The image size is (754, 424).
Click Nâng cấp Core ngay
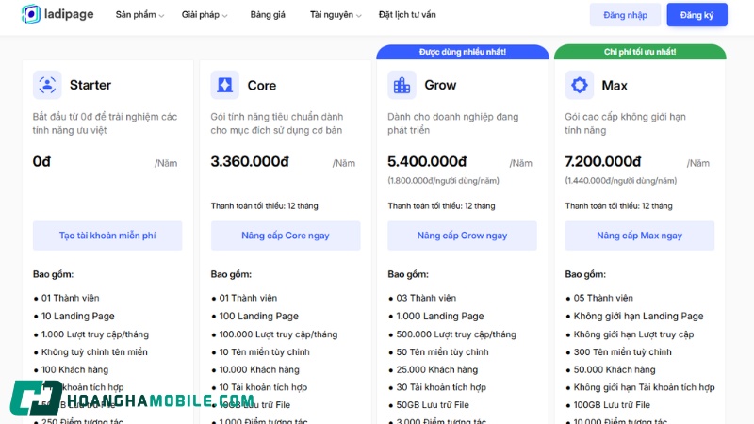(286, 236)
